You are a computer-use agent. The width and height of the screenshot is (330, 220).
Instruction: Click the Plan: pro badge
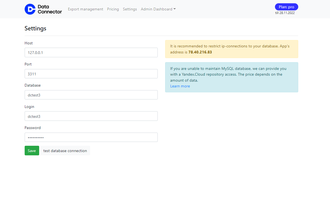tap(286, 7)
